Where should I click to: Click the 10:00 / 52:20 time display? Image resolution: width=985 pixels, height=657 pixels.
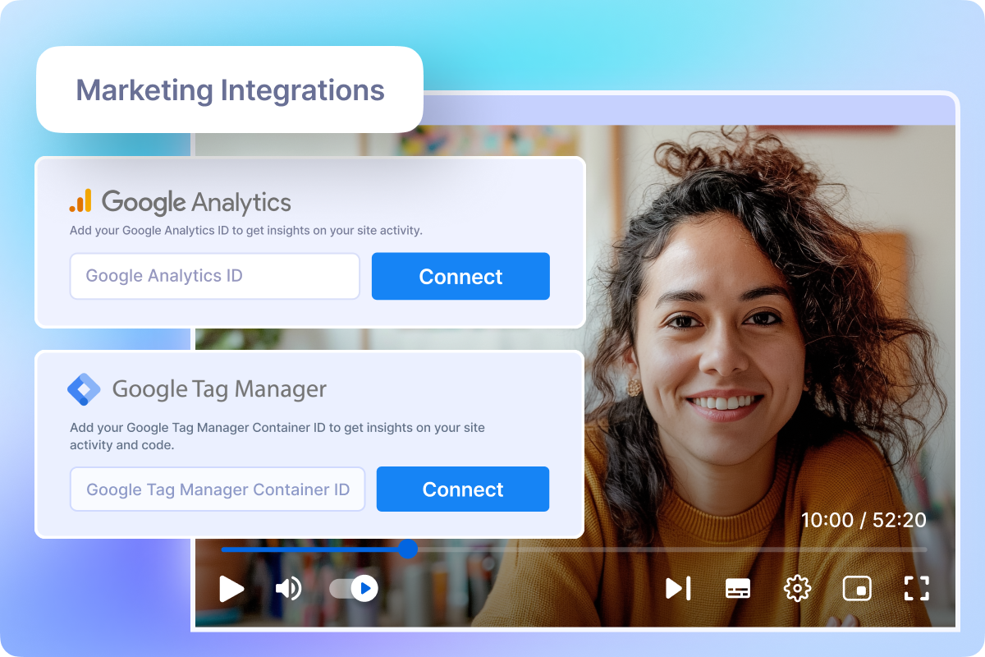pyautogui.click(x=864, y=520)
